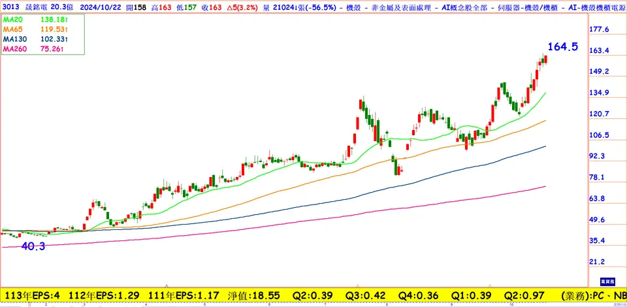Image resolution: width=627 pixels, height=307 pixels.
Task: Click the 112年EPS:1.29 entry
Action: click(104, 296)
